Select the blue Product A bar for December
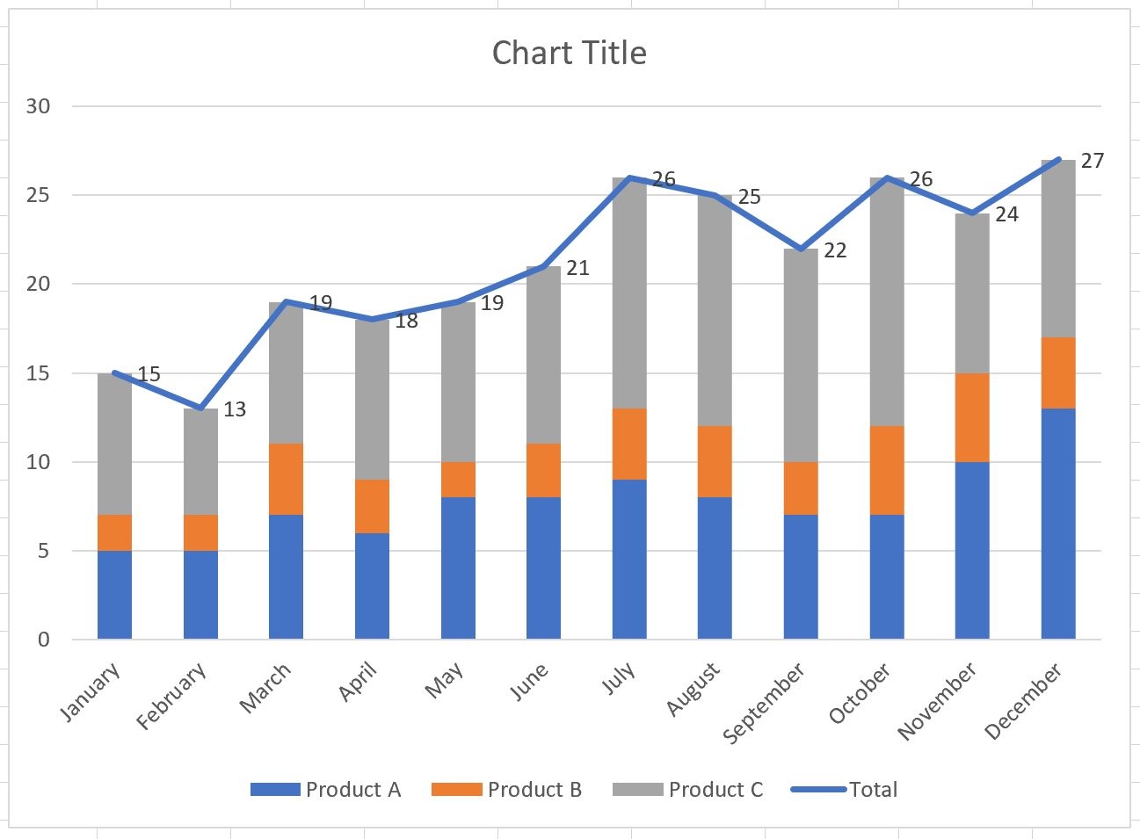 pos(1057,524)
